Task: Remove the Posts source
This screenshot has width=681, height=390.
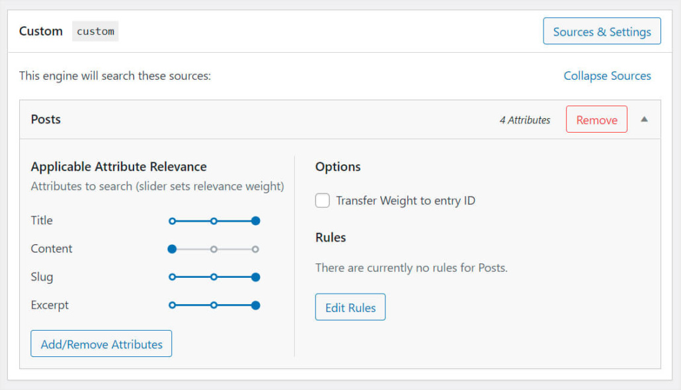Action: click(596, 119)
